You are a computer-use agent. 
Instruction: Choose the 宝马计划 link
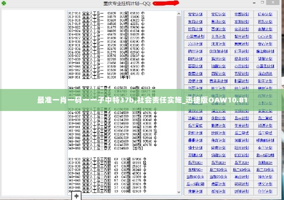(x=242, y=29)
